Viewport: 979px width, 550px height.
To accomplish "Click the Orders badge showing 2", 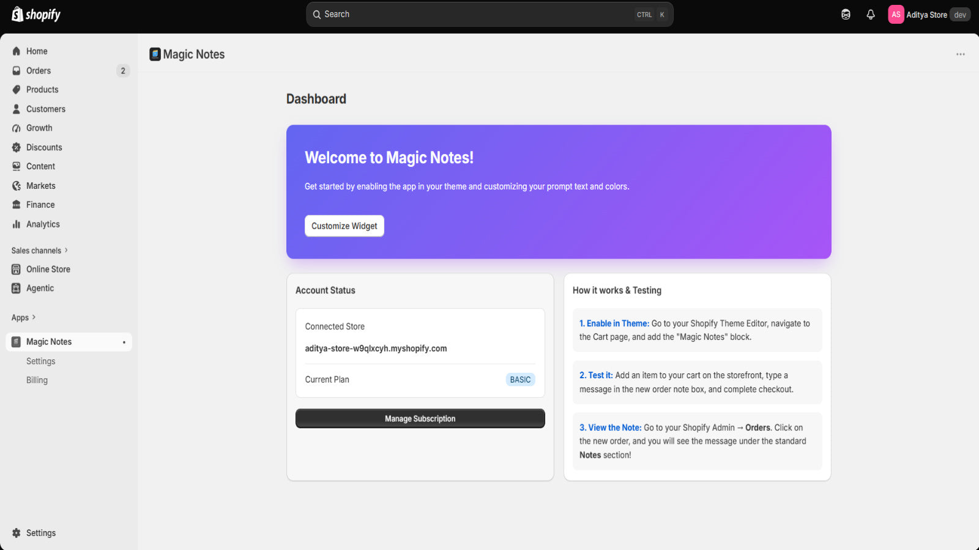I will coord(123,71).
